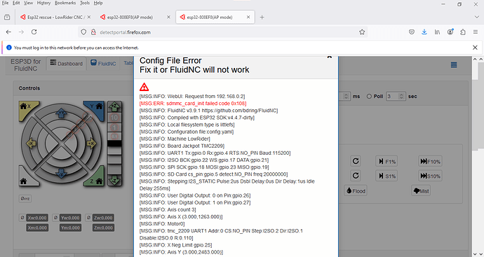This screenshot has width=484, height=257.
Task: Open the Help menu
Action: pos(98,3)
